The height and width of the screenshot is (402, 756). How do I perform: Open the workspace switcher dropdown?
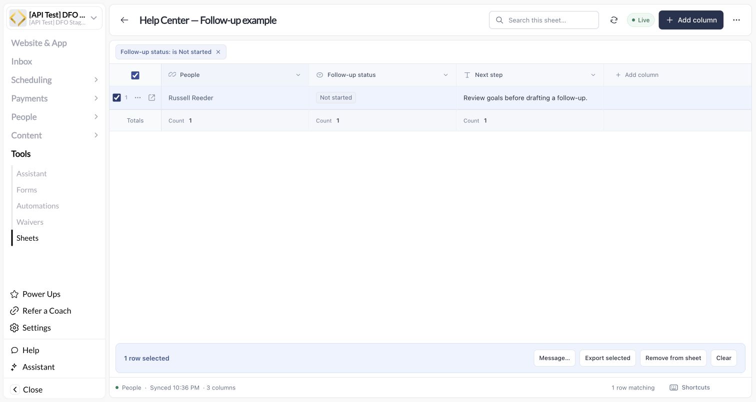93,18
